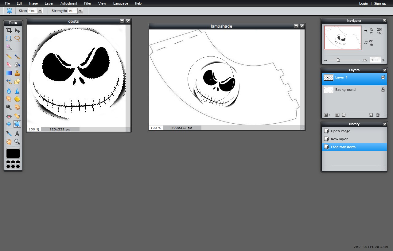Select the Colorpicker eyedropper tool
The height and width of the screenshot is (251, 393).
click(x=9, y=134)
